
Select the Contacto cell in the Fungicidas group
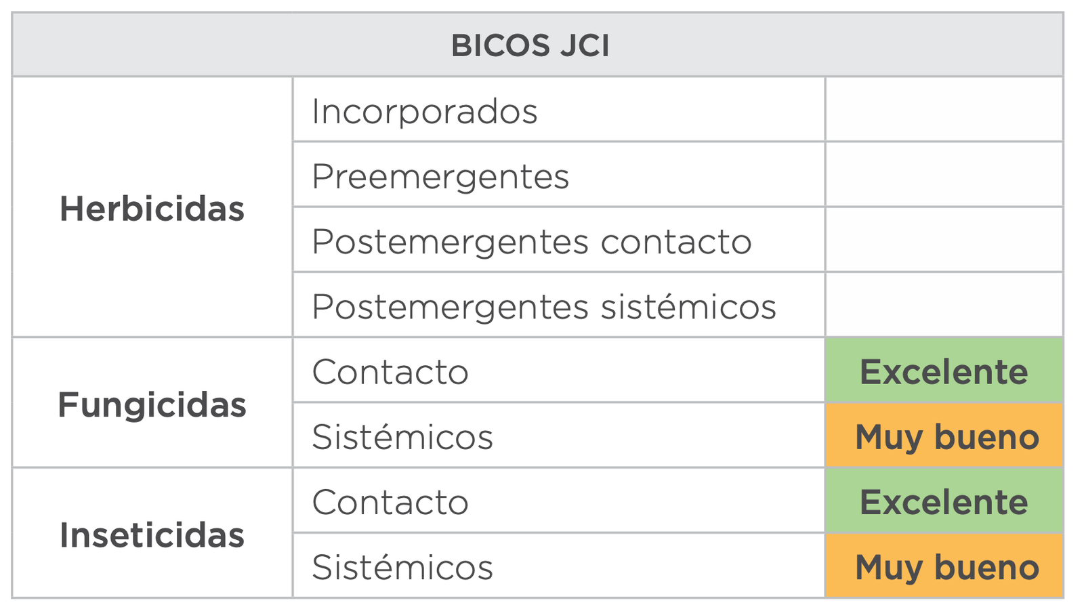pyautogui.click(x=390, y=371)
